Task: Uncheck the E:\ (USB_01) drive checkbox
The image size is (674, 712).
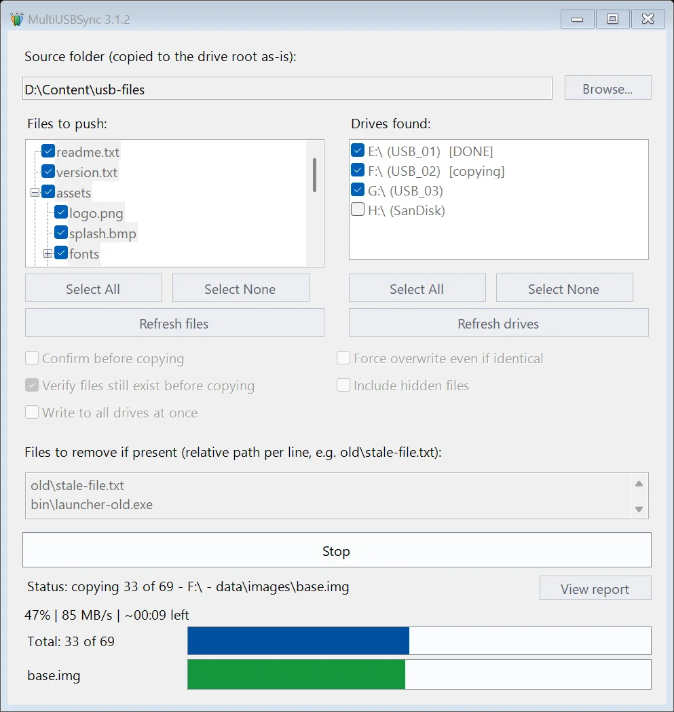Action: click(x=358, y=150)
